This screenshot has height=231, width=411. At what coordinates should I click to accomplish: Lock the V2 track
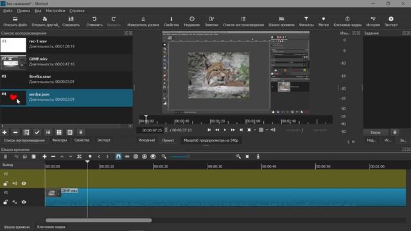coord(6,184)
